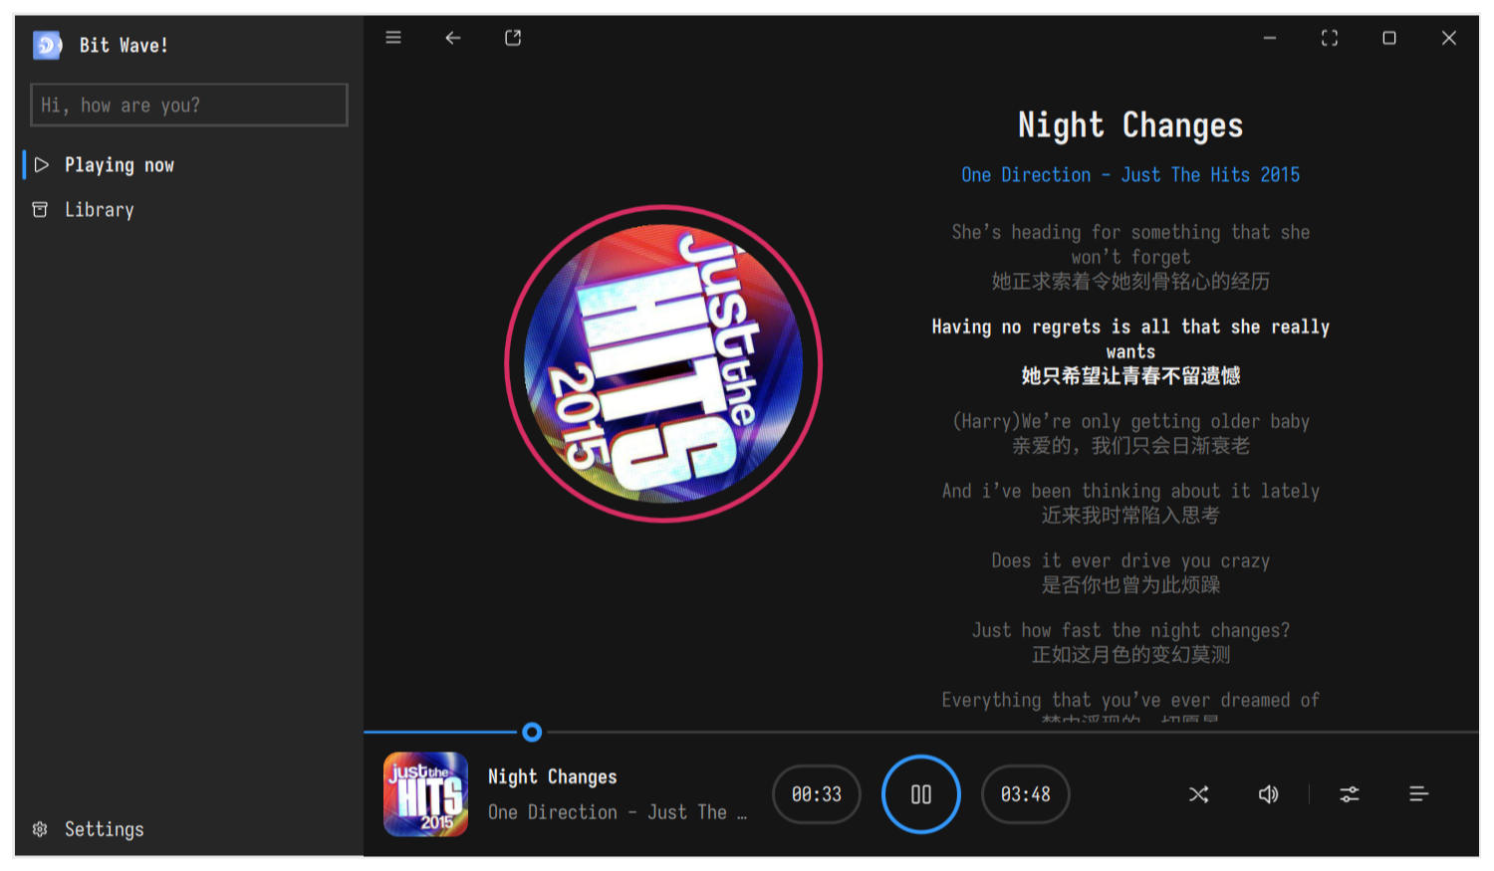Close the Bit Wave window

coord(1449,38)
